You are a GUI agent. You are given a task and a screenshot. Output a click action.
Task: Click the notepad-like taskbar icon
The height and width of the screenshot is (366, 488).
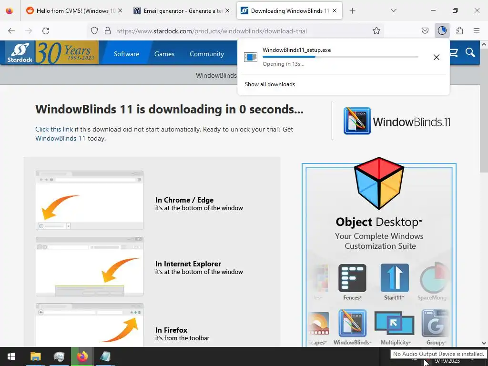tap(105, 356)
